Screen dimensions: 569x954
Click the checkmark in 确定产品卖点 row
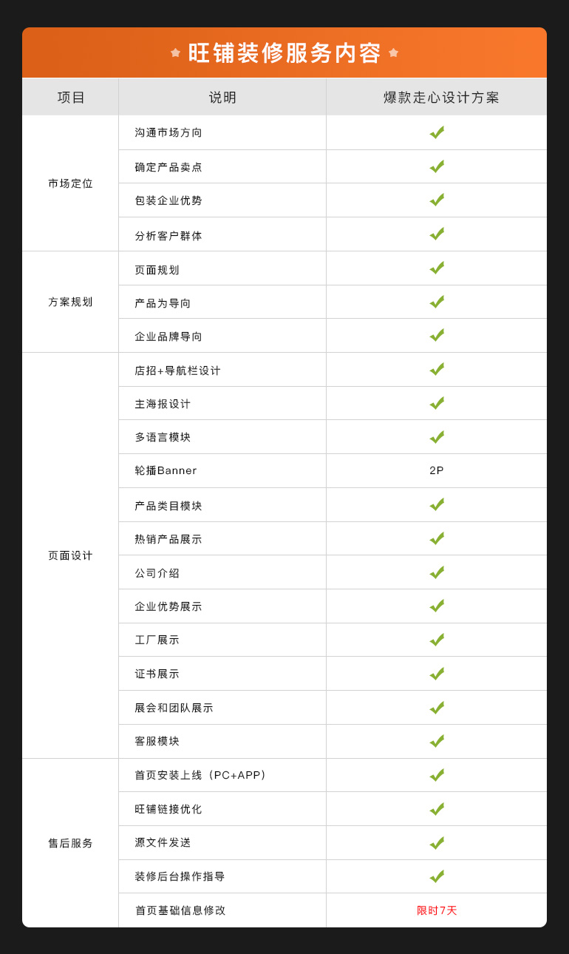pos(437,166)
